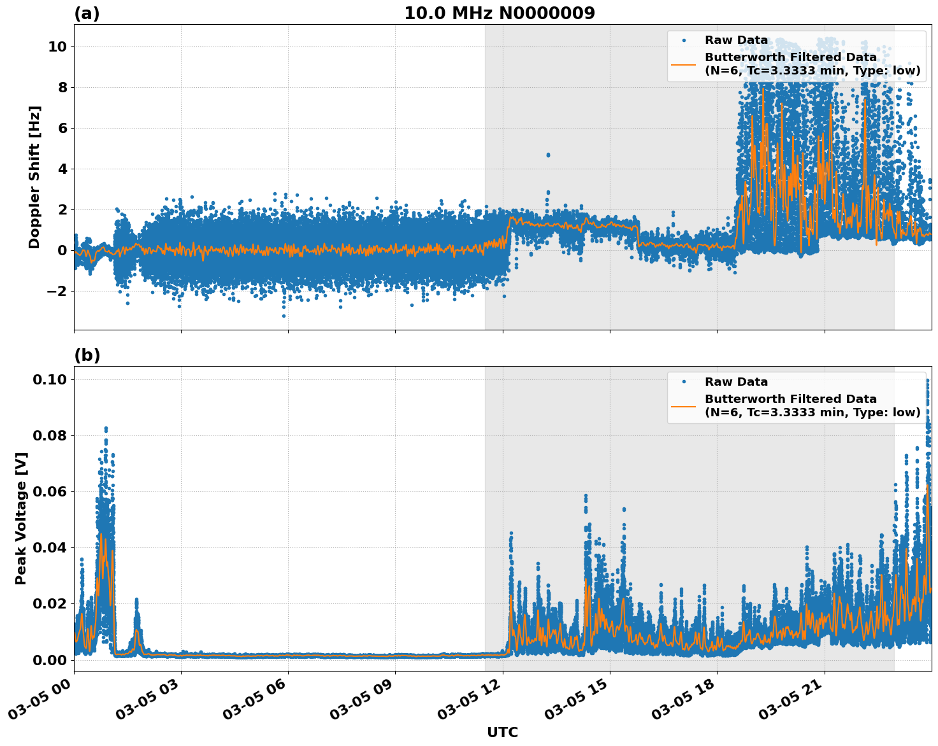Click the "Peak Voltage [V]" axis label

point(21,519)
